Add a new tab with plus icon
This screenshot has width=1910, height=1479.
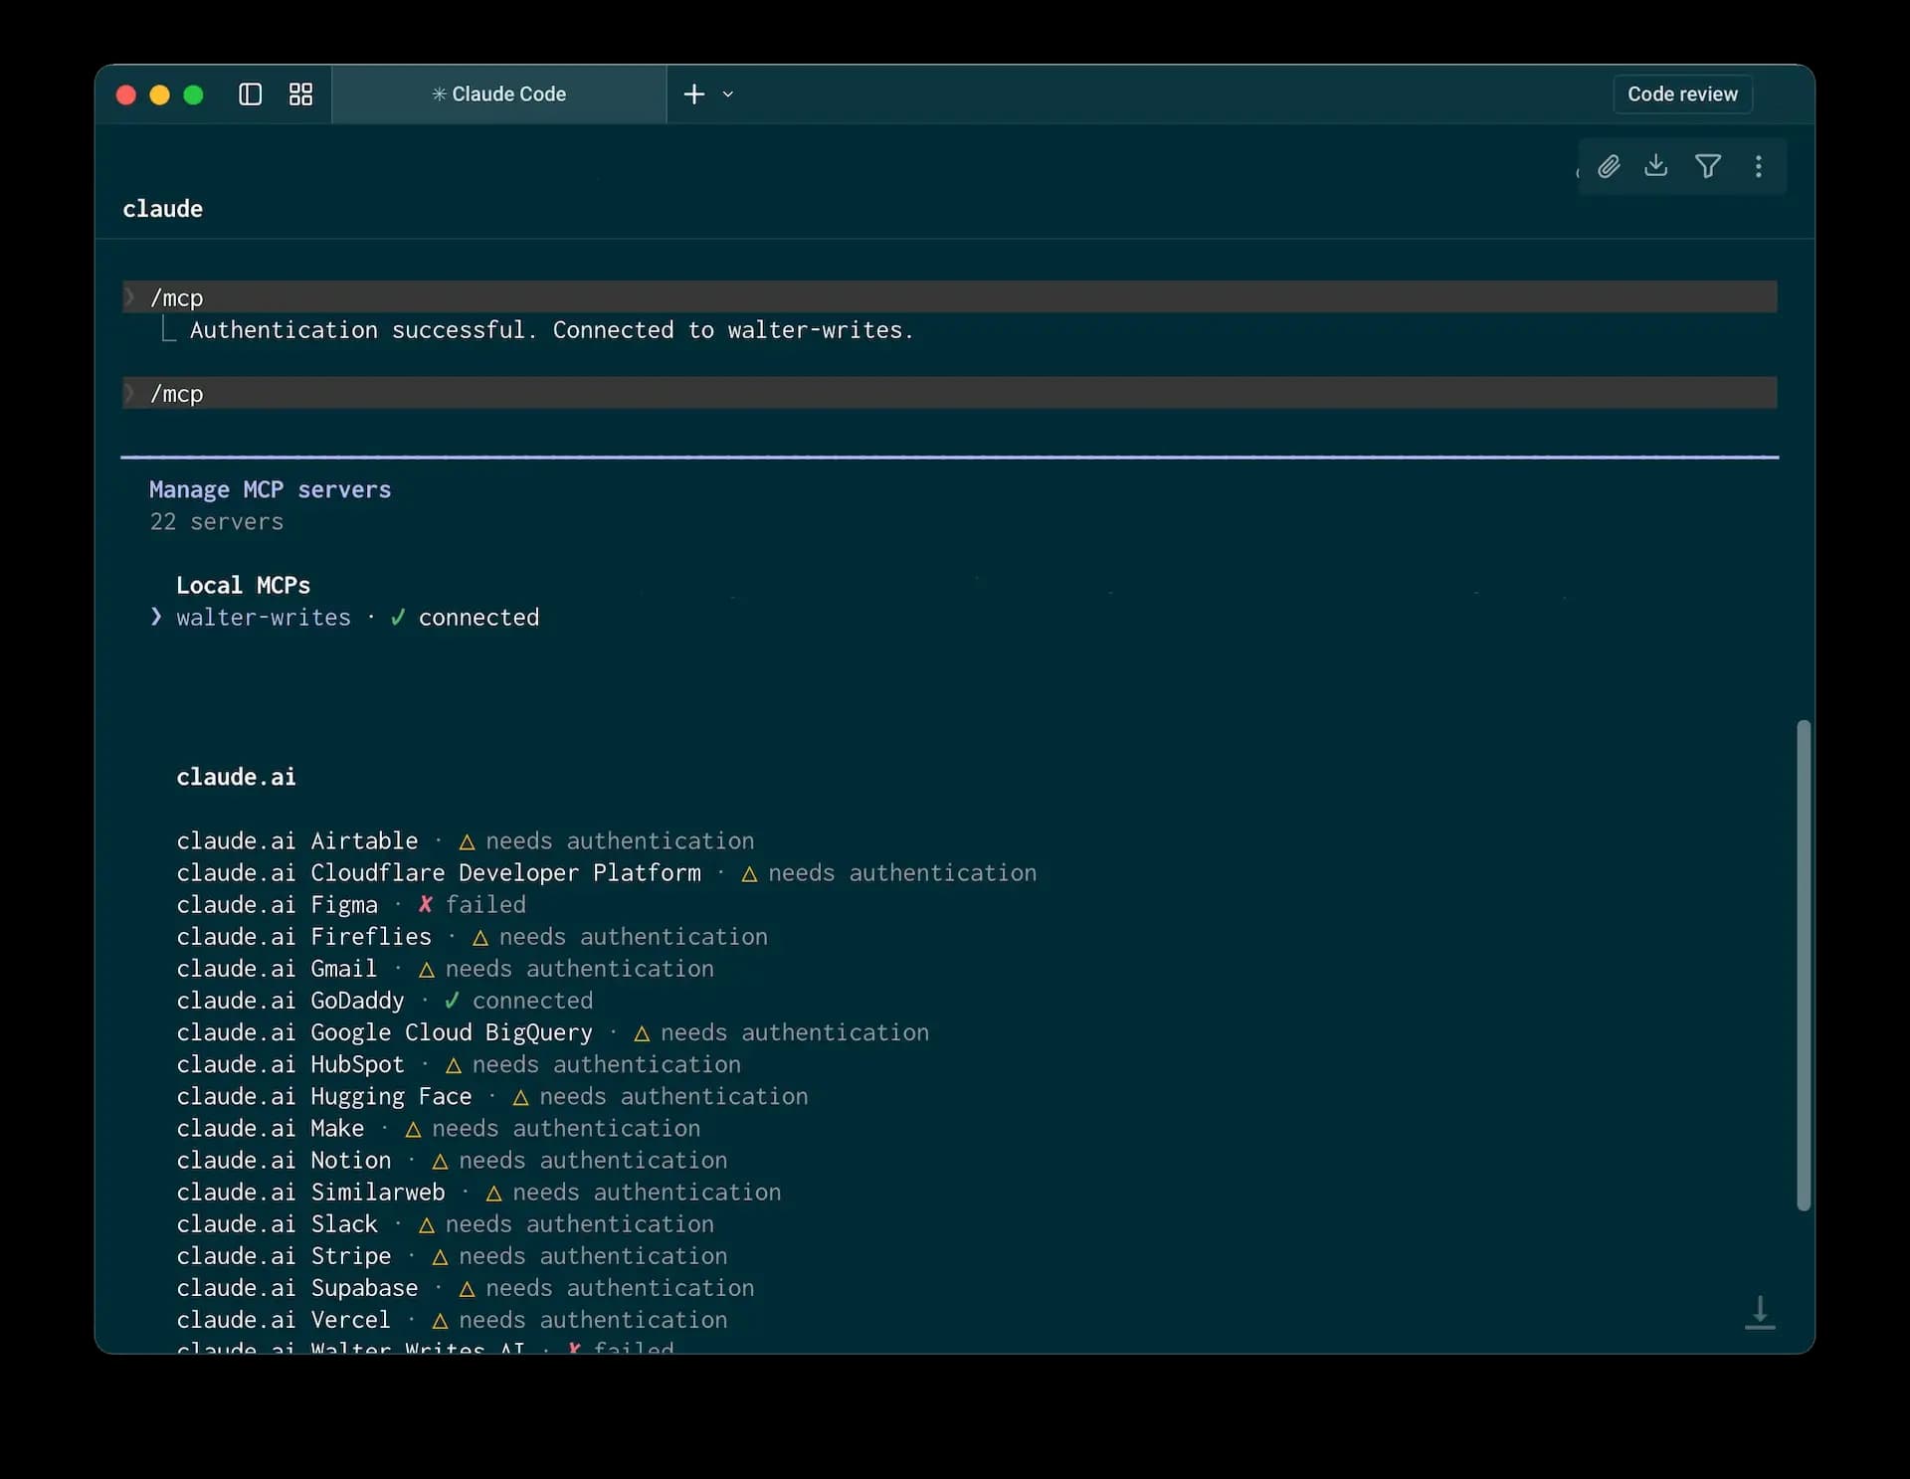click(x=694, y=93)
